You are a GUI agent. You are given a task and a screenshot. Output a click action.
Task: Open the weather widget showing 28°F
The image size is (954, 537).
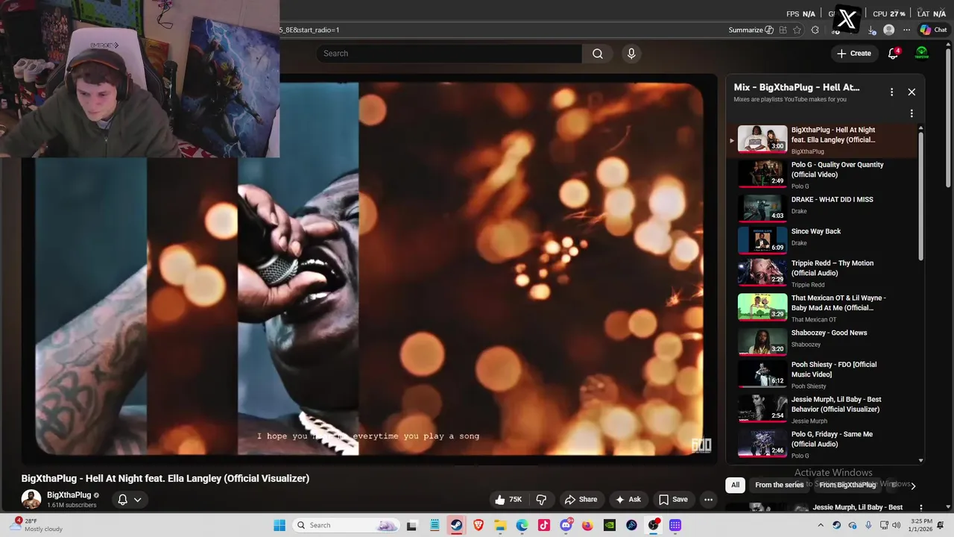click(36, 525)
